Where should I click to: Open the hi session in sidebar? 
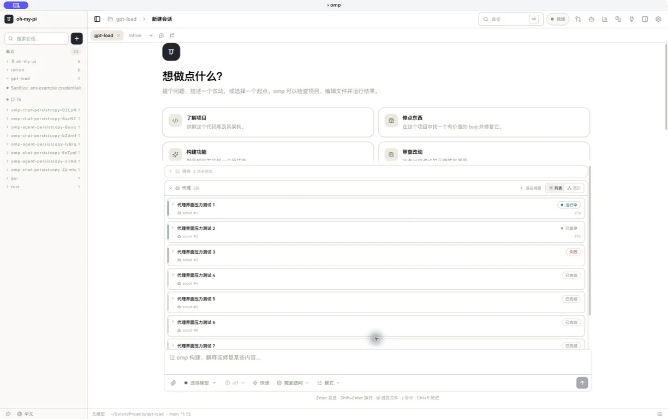44,100
